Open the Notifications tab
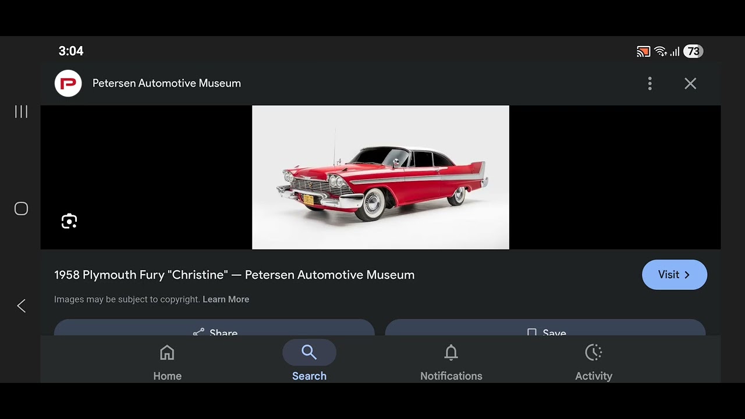 click(451, 362)
